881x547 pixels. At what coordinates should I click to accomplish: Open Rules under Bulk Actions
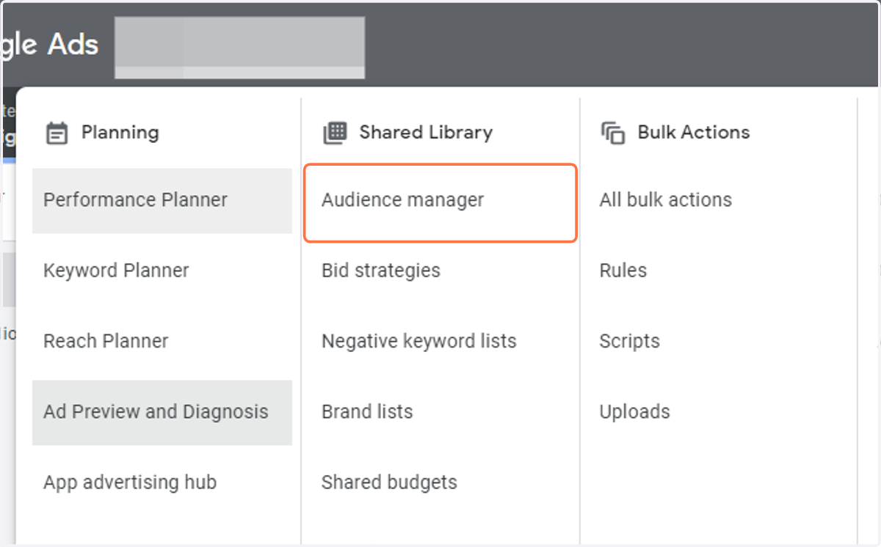pyautogui.click(x=623, y=271)
